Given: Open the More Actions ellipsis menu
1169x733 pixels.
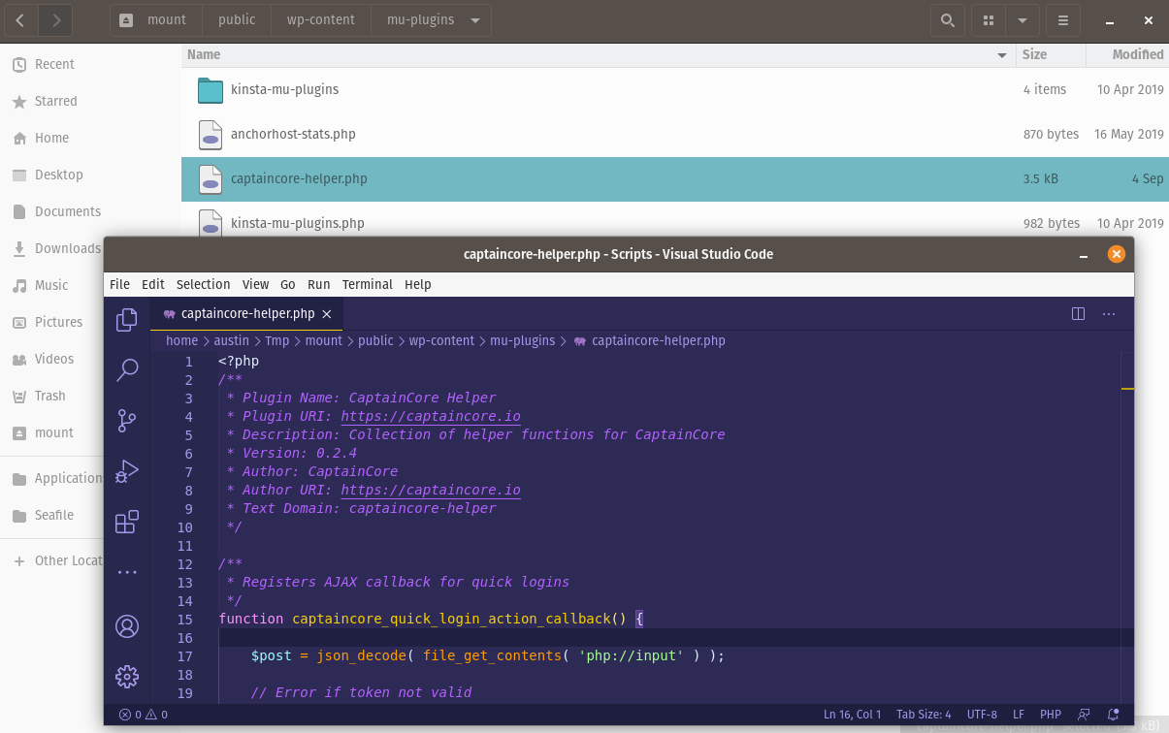Looking at the screenshot, I should click(x=1109, y=313).
